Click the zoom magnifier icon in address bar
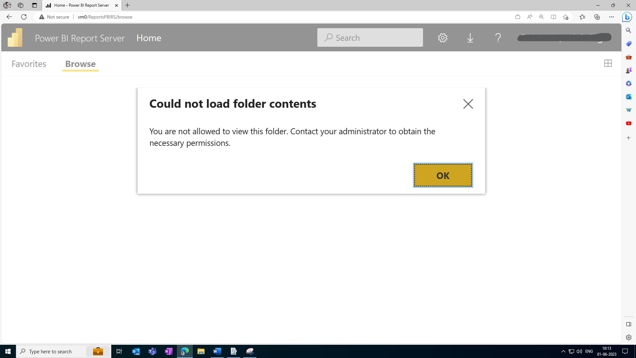The image size is (636, 358). [542, 17]
